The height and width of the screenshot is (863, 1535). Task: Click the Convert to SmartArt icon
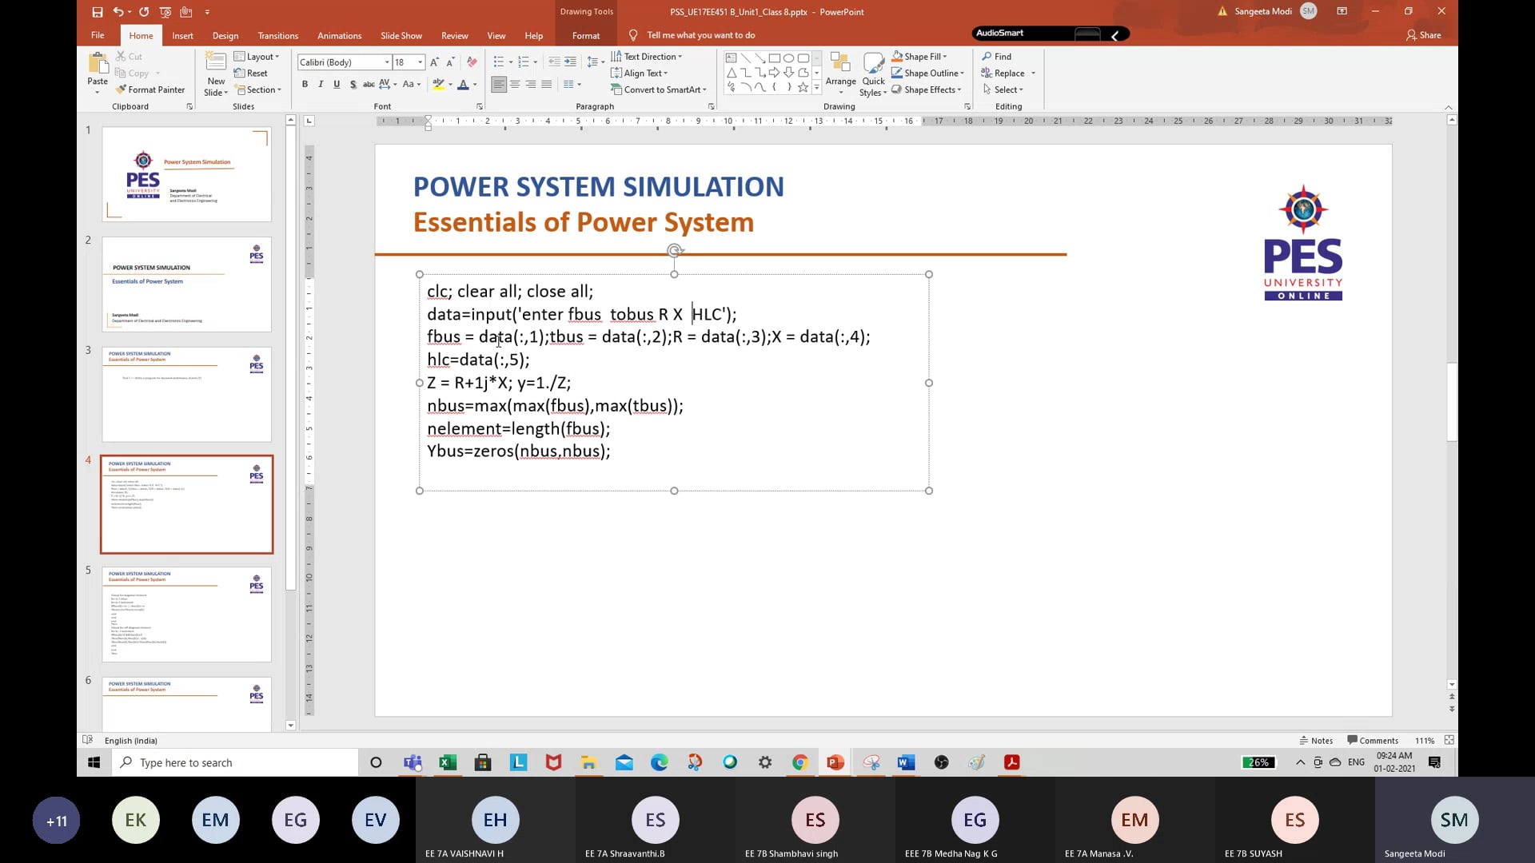point(659,89)
